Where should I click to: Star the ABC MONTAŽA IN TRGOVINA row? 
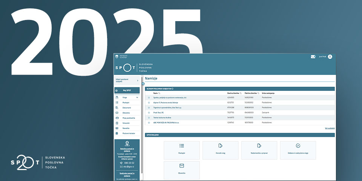[x=149, y=123]
